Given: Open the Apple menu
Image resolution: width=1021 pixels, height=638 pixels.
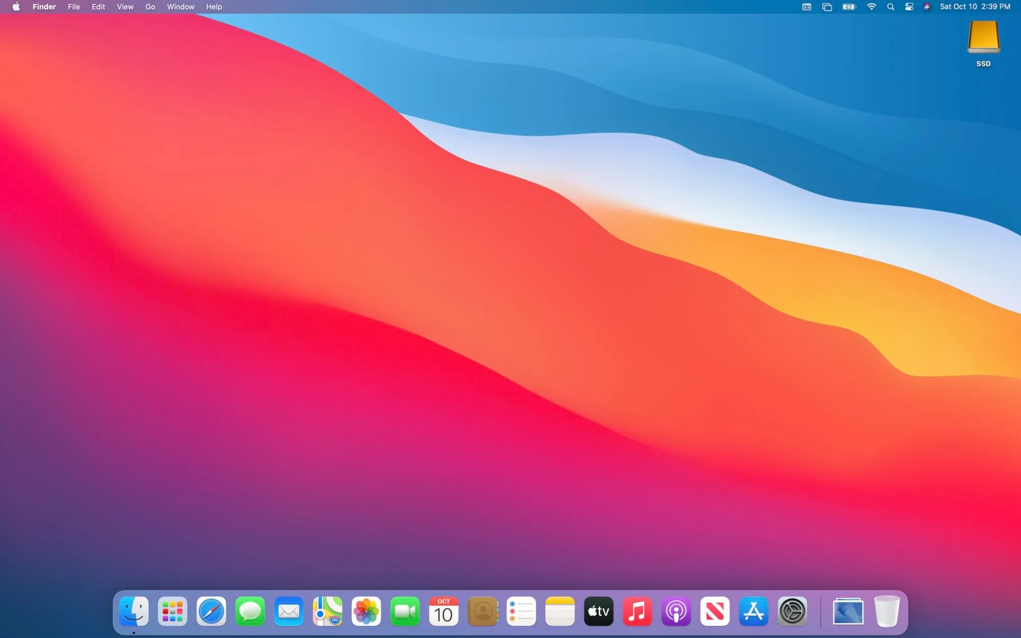Looking at the screenshot, I should [x=15, y=7].
